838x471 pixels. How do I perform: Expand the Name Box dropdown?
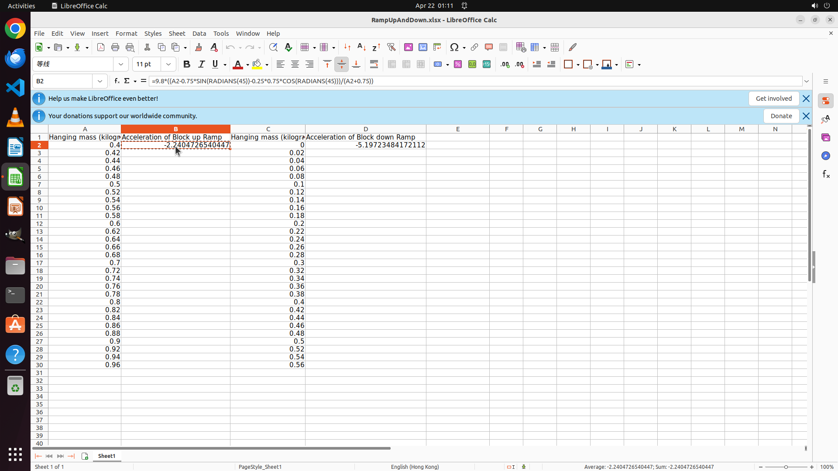(100, 81)
